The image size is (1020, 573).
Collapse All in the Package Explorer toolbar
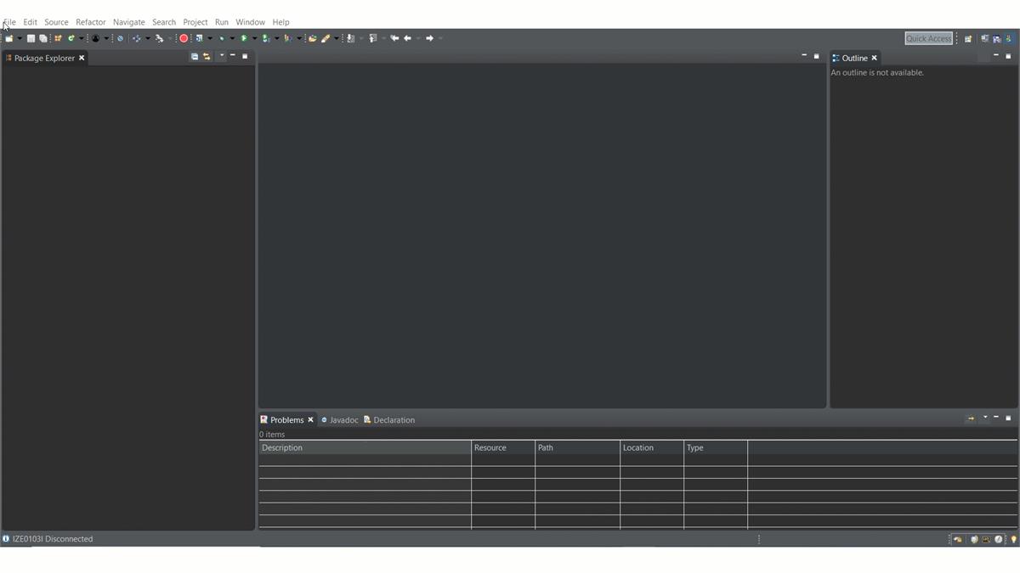pyautogui.click(x=195, y=57)
